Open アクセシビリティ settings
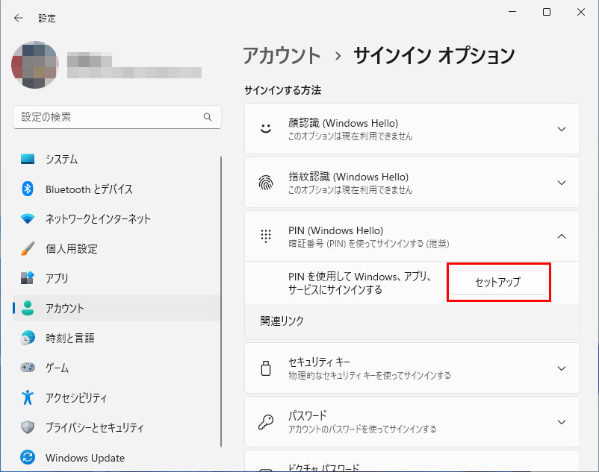599x472 pixels. point(117,397)
